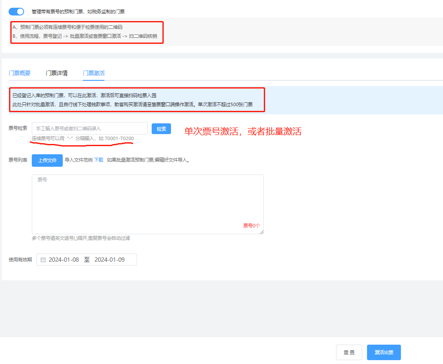Grab the textarea resize handle corner
Image resolution: width=443 pixels, height=364 pixels.
click(x=261, y=232)
